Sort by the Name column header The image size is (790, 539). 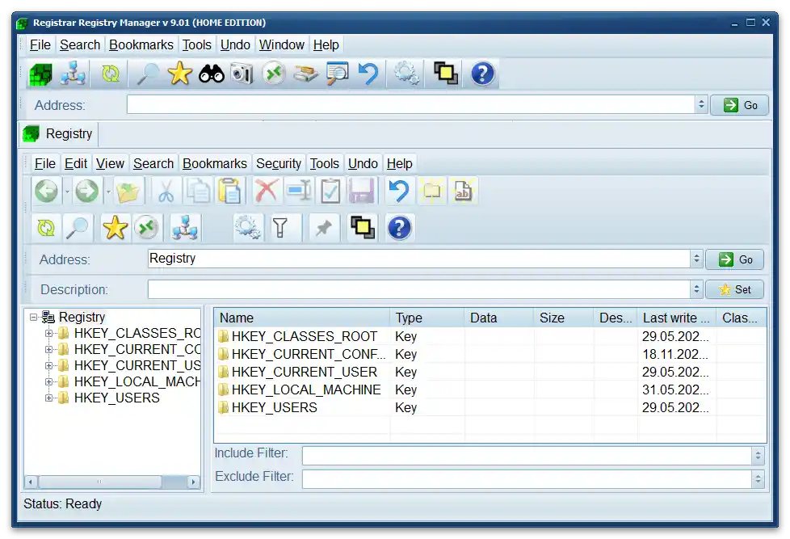point(302,318)
